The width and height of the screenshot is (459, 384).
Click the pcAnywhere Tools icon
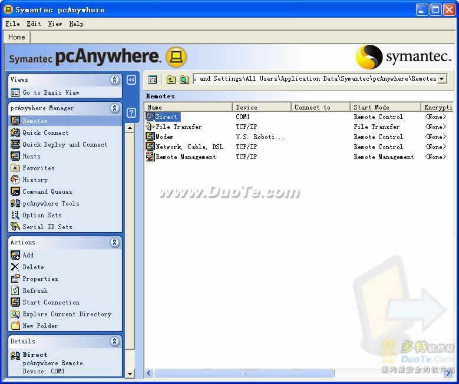[x=15, y=203]
